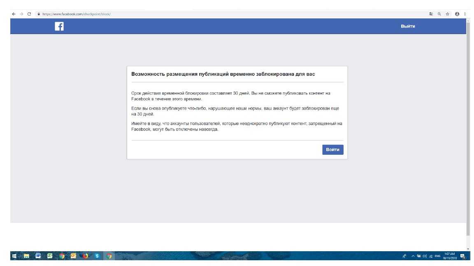Click the paragraph starting 'Если вы снова опубликуете'
Image resolution: width=474 pixels, height=266 pixels.
click(235, 111)
